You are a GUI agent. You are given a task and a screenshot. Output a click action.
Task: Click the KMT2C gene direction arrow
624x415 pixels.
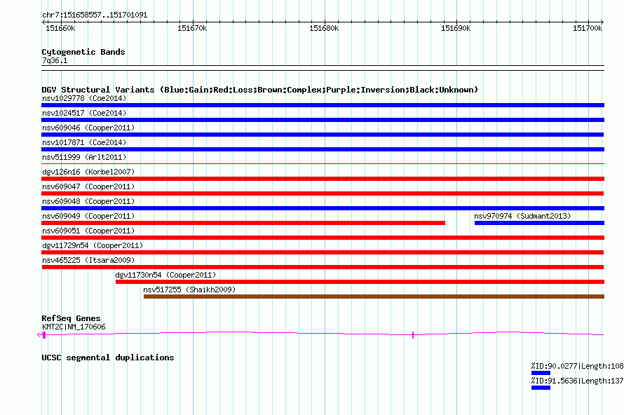pyautogui.click(x=39, y=335)
